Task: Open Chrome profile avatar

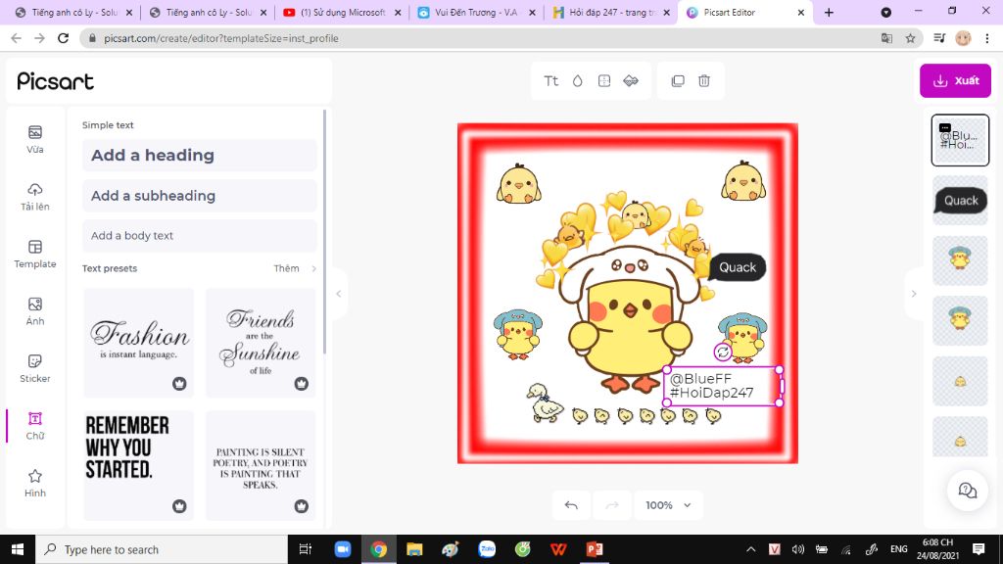Action: coord(963,38)
